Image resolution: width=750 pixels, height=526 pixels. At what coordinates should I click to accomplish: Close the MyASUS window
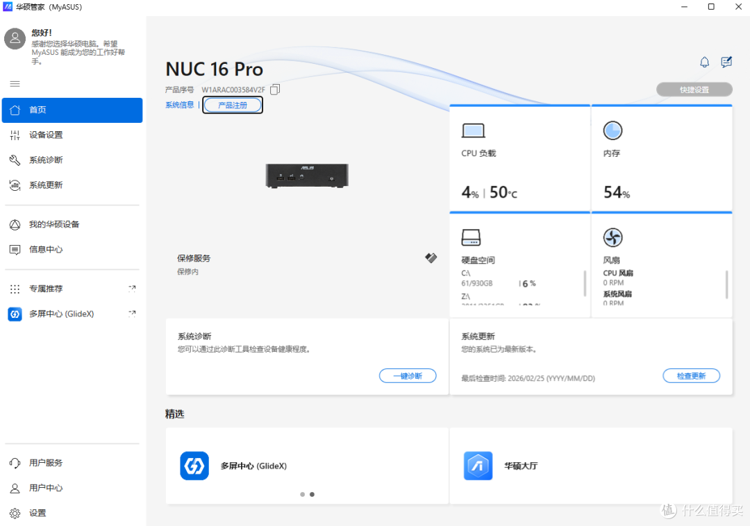(738, 7)
